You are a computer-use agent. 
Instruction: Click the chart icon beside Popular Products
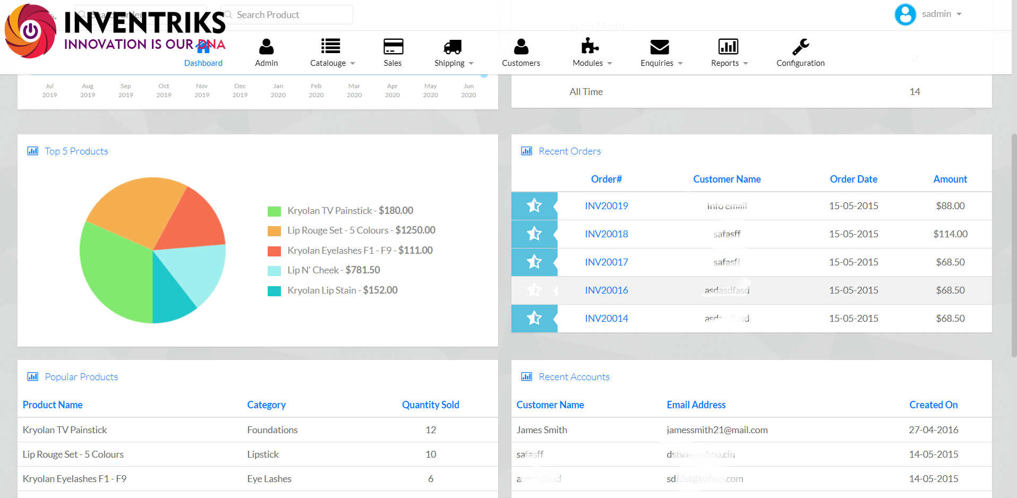pos(33,376)
